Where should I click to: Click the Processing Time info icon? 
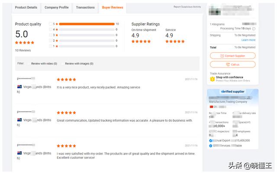pos(254,28)
